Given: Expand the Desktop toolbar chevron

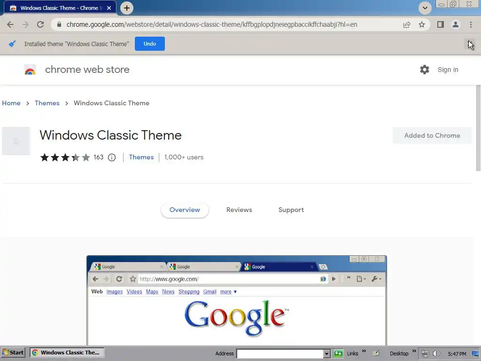Looking at the screenshot, I should pos(414,351).
